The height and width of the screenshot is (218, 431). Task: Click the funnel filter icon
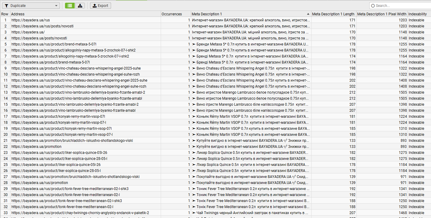(6, 5)
